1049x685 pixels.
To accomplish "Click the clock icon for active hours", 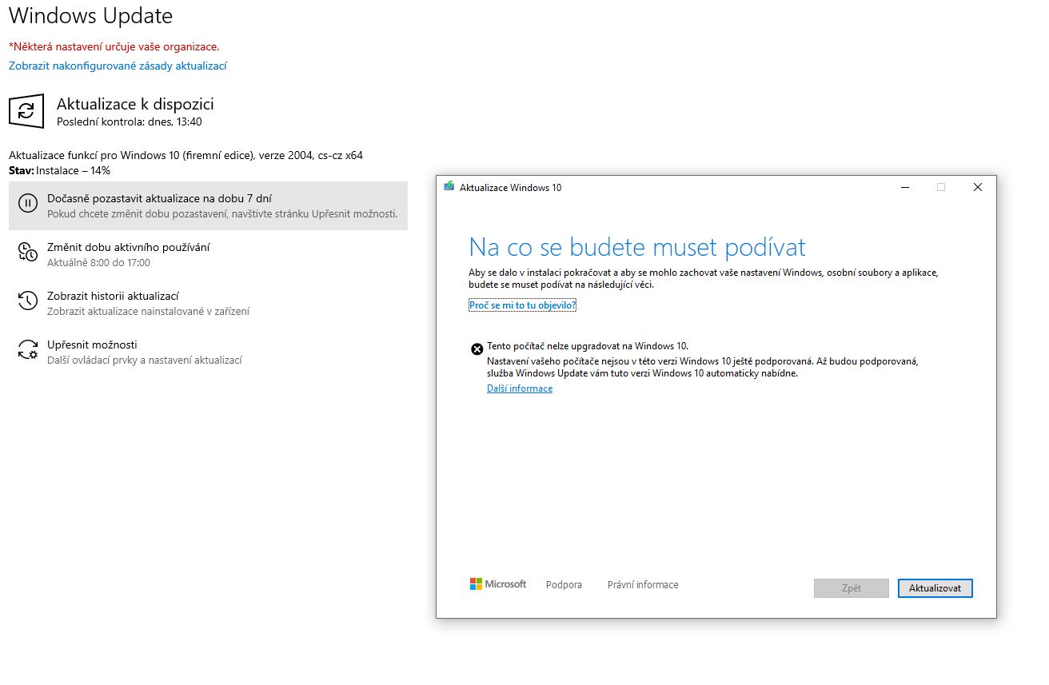I will [x=27, y=253].
